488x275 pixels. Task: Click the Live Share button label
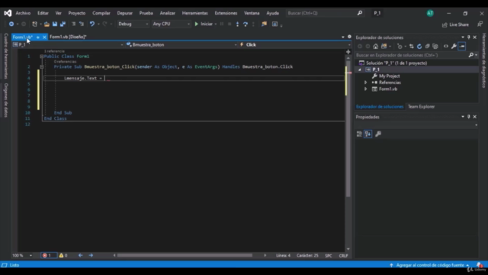pyautogui.click(x=459, y=24)
